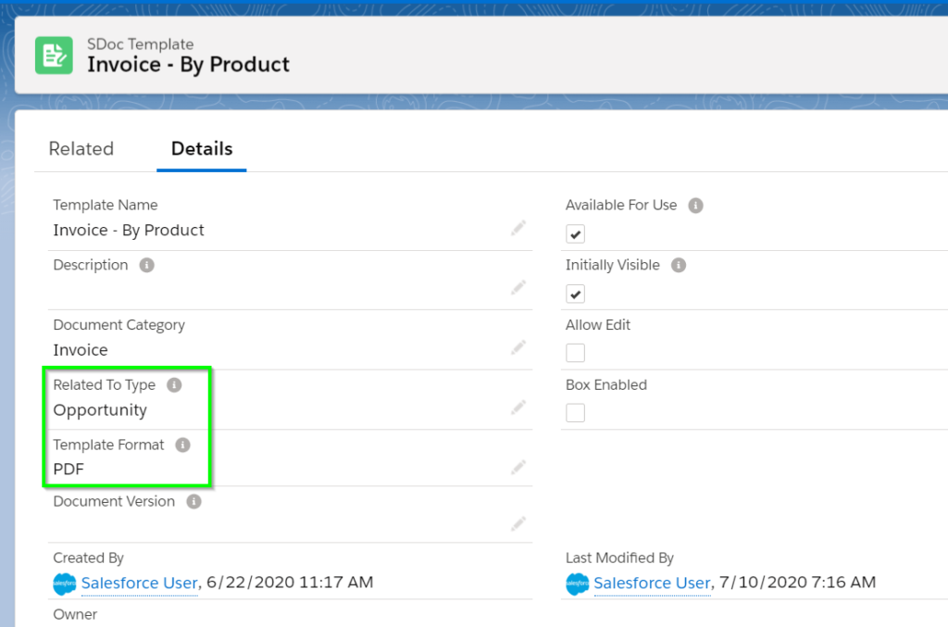Edit Document Category with pencil icon

(518, 347)
